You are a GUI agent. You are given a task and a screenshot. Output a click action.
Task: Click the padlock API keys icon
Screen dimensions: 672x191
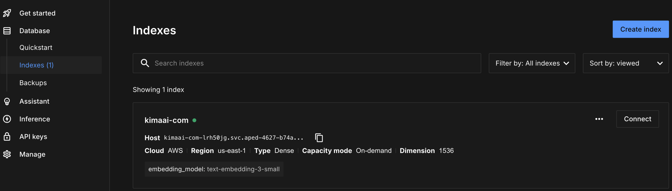pyautogui.click(x=7, y=137)
